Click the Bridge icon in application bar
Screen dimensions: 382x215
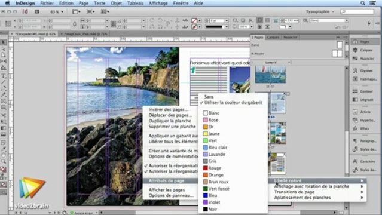(x=37, y=11)
